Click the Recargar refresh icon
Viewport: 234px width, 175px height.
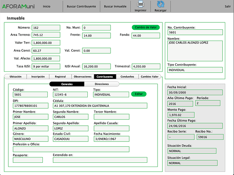coord(161,4)
